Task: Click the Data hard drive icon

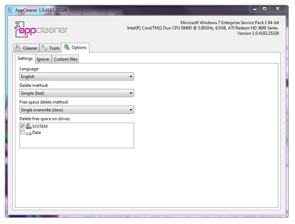Action: (x=29, y=133)
